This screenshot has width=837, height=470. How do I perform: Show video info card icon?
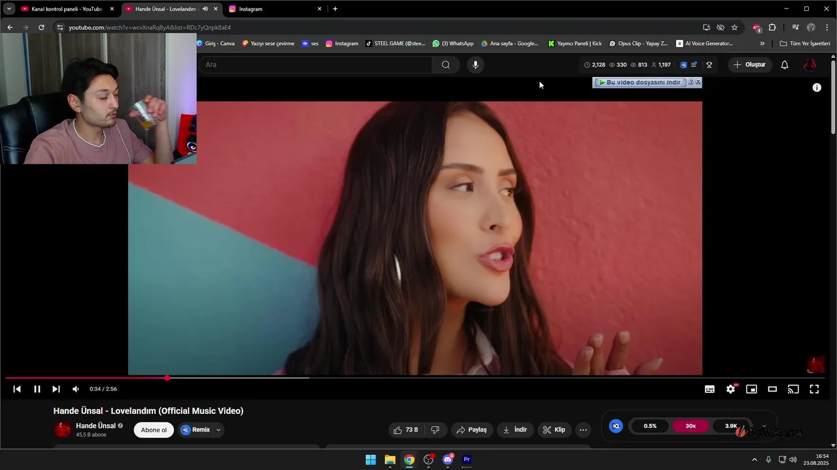pos(817,87)
